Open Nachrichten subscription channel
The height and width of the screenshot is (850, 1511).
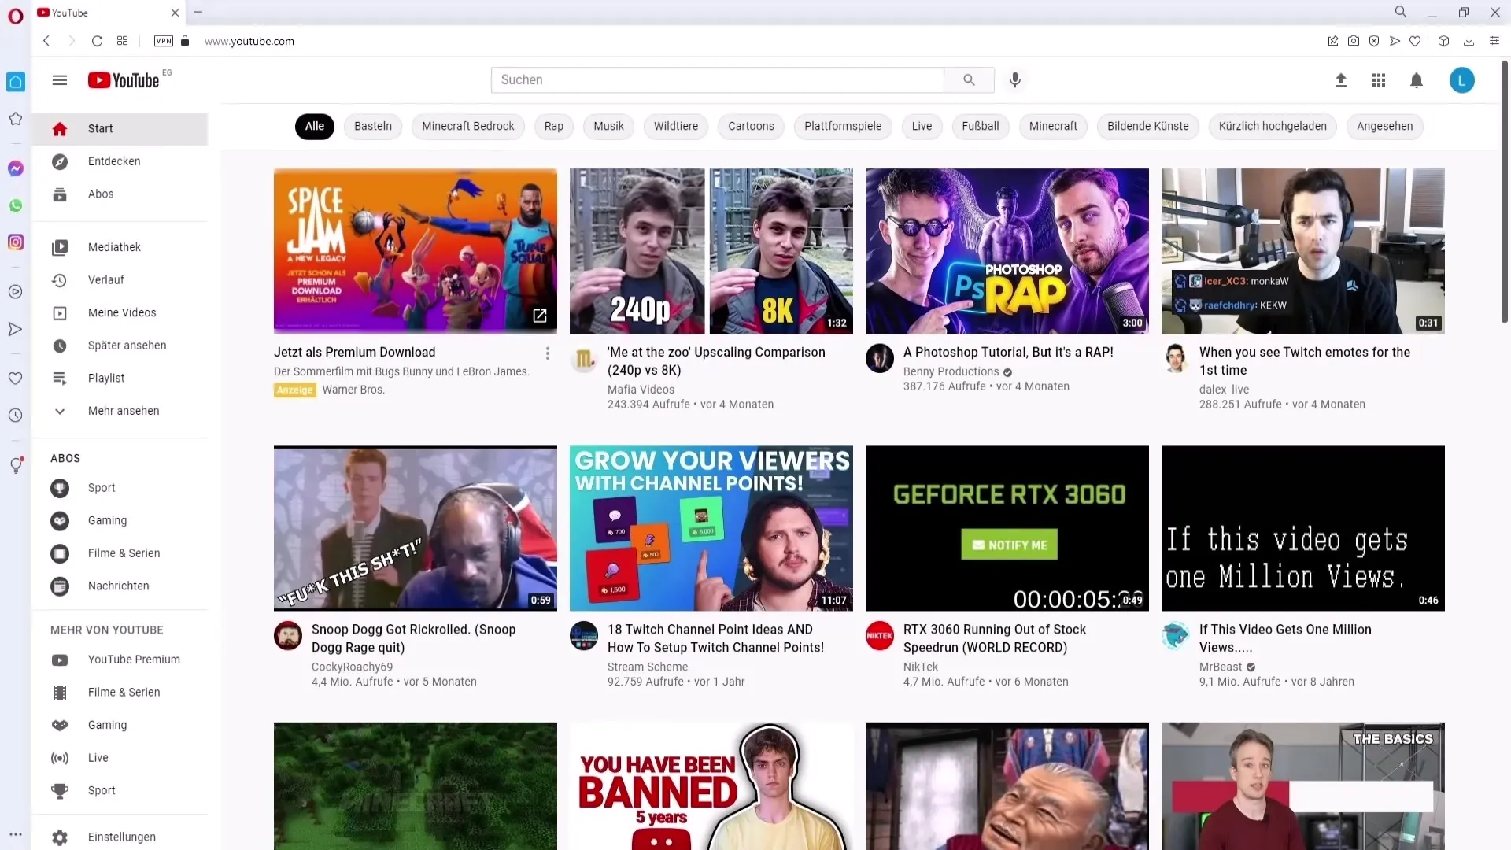tap(120, 586)
